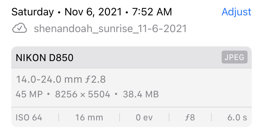Click the 45 MP megapixel value
This screenshot has width=263, height=134.
coord(29,94)
